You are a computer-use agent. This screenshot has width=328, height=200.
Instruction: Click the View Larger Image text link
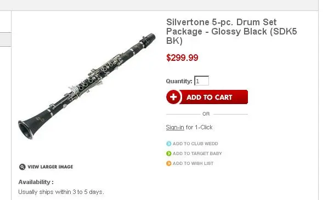tap(50, 167)
